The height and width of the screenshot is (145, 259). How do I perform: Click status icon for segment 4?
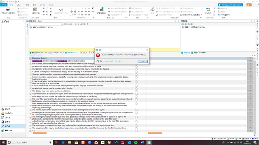(x=136, y=66)
